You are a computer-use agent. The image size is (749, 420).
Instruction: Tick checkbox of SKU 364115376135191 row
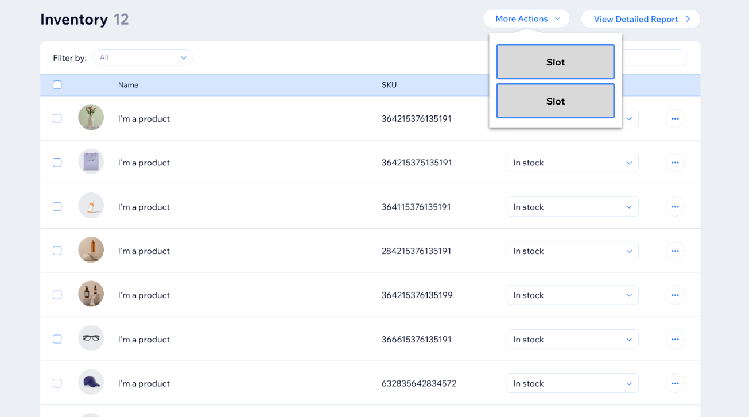(57, 207)
